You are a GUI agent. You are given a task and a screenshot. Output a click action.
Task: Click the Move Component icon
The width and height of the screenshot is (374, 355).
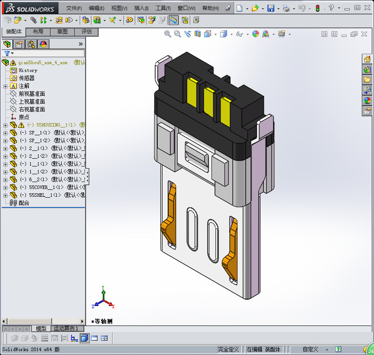(x=69, y=20)
